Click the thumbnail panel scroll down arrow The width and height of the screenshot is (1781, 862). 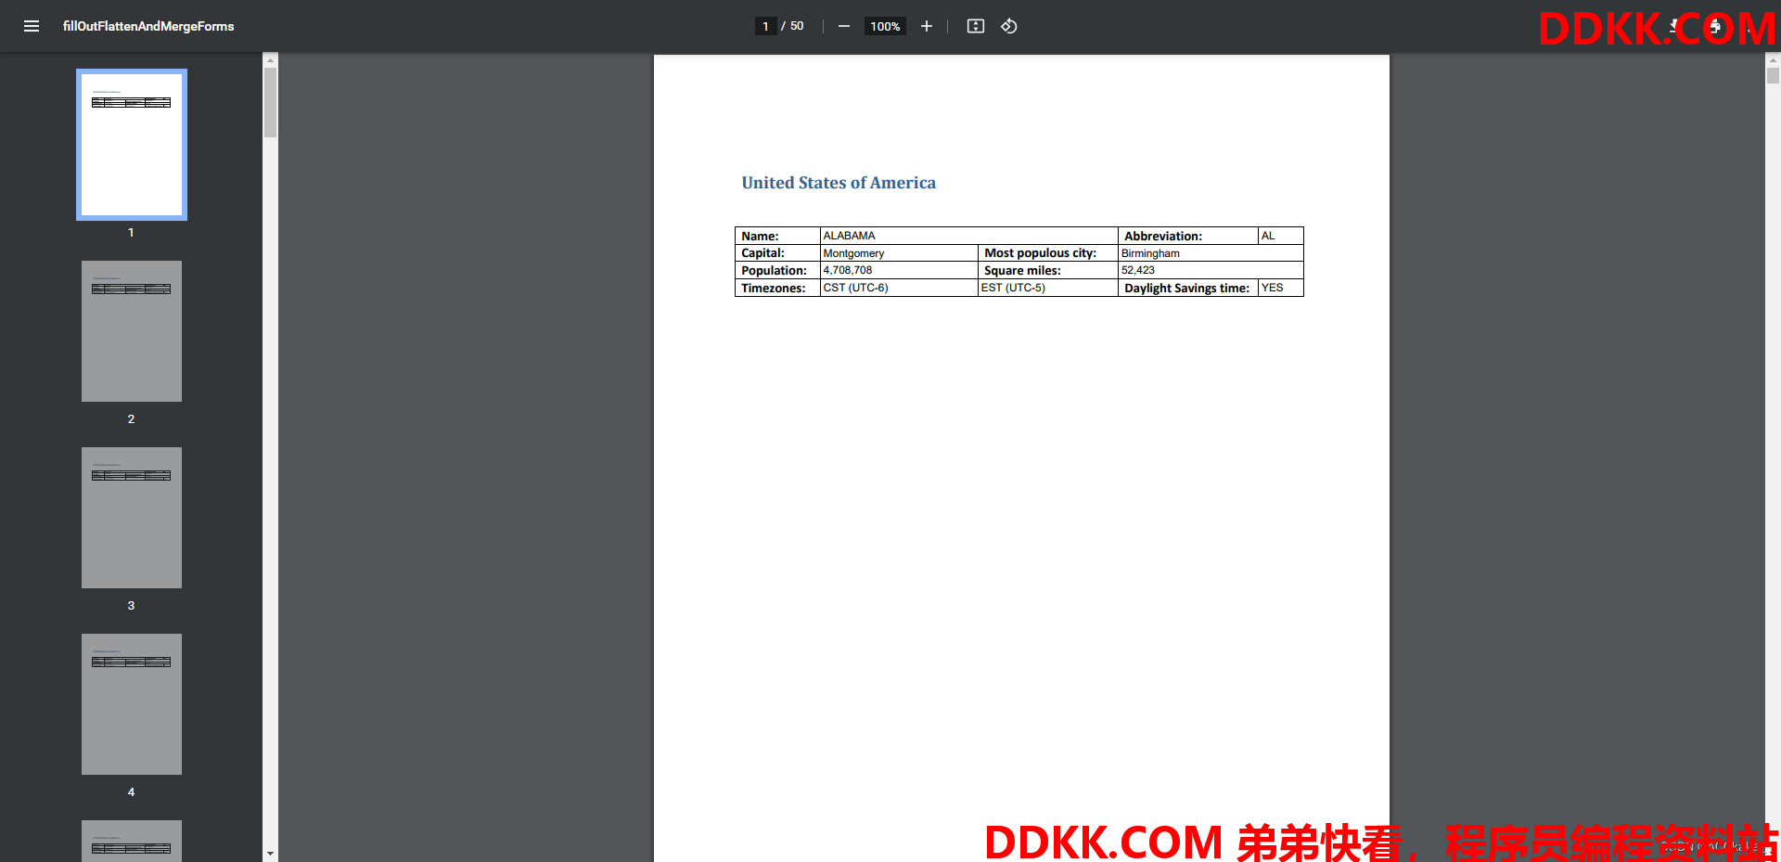(271, 854)
